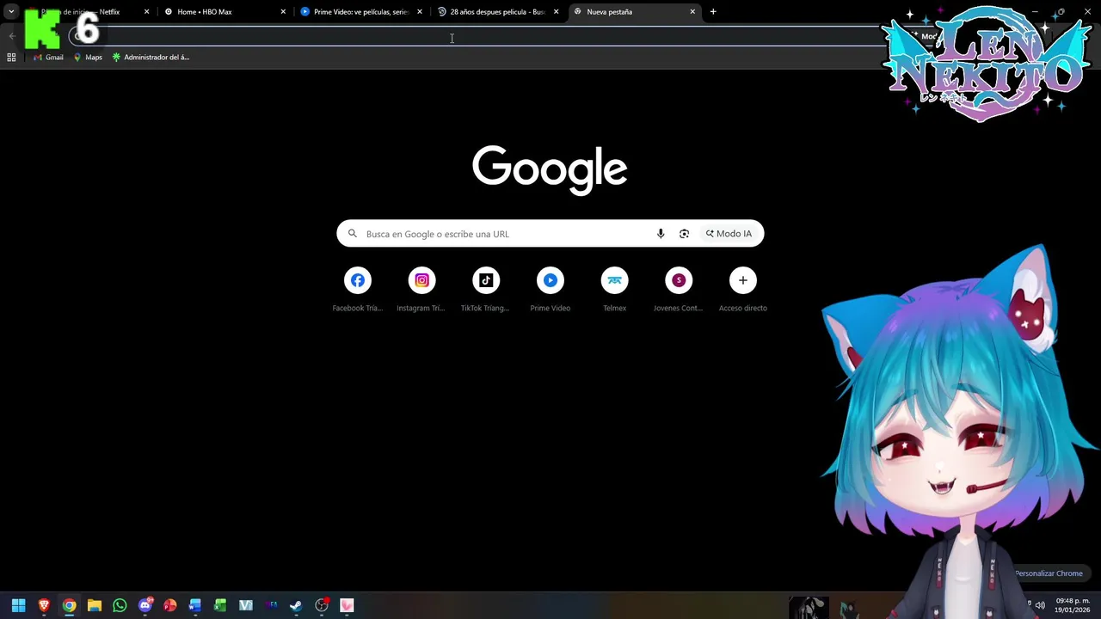Open the Windows Start menu
Image resolution: width=1101 pixels, height=619 pixels.
pyautogui.click(x=18, y=605)
